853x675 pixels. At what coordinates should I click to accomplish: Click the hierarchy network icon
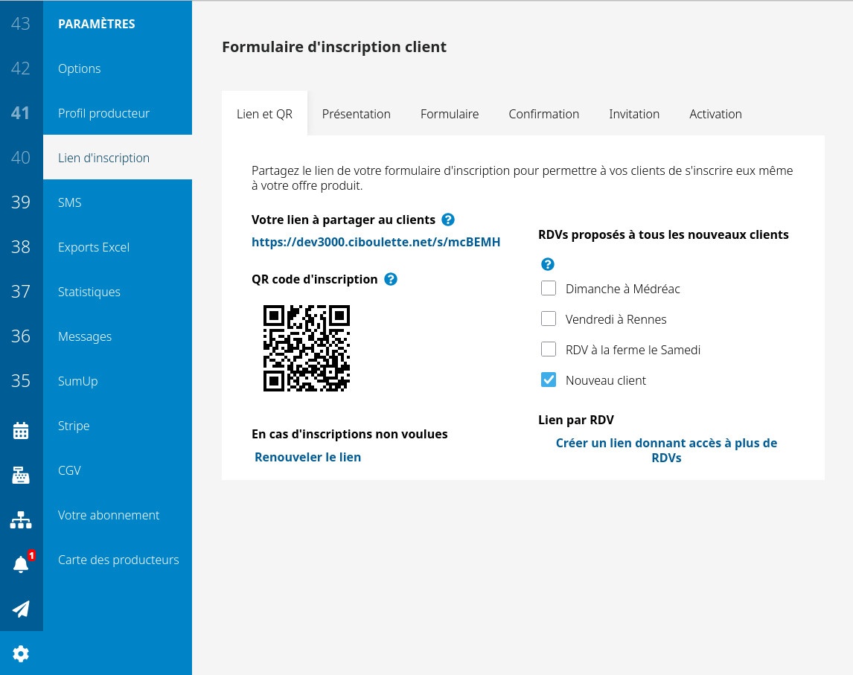(x=21, y=519)
